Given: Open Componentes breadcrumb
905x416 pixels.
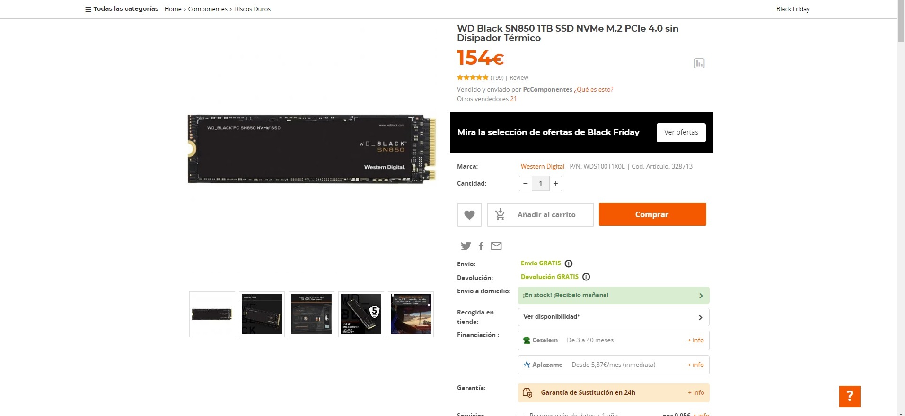Looking at the screenshot, I should [x=208, y=9].
